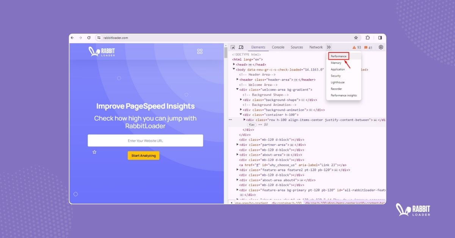Image resolution: width=455 pixels, height=238 pixels.
Task: Toggle the device emulation toolbar
Action: click(x=241, y=47)
